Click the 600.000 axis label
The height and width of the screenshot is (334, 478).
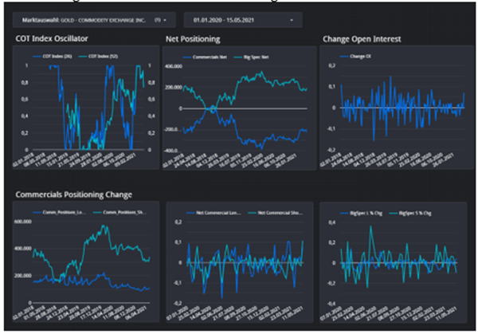coord(23,222)
